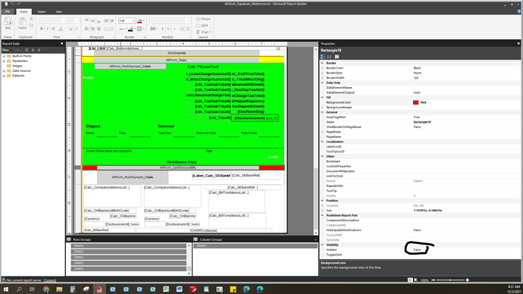Image resolution: width=523 pixels, height=294 pixels.
Task: Sort properties alphabetically in Properties pane
Action: point(330,57)
